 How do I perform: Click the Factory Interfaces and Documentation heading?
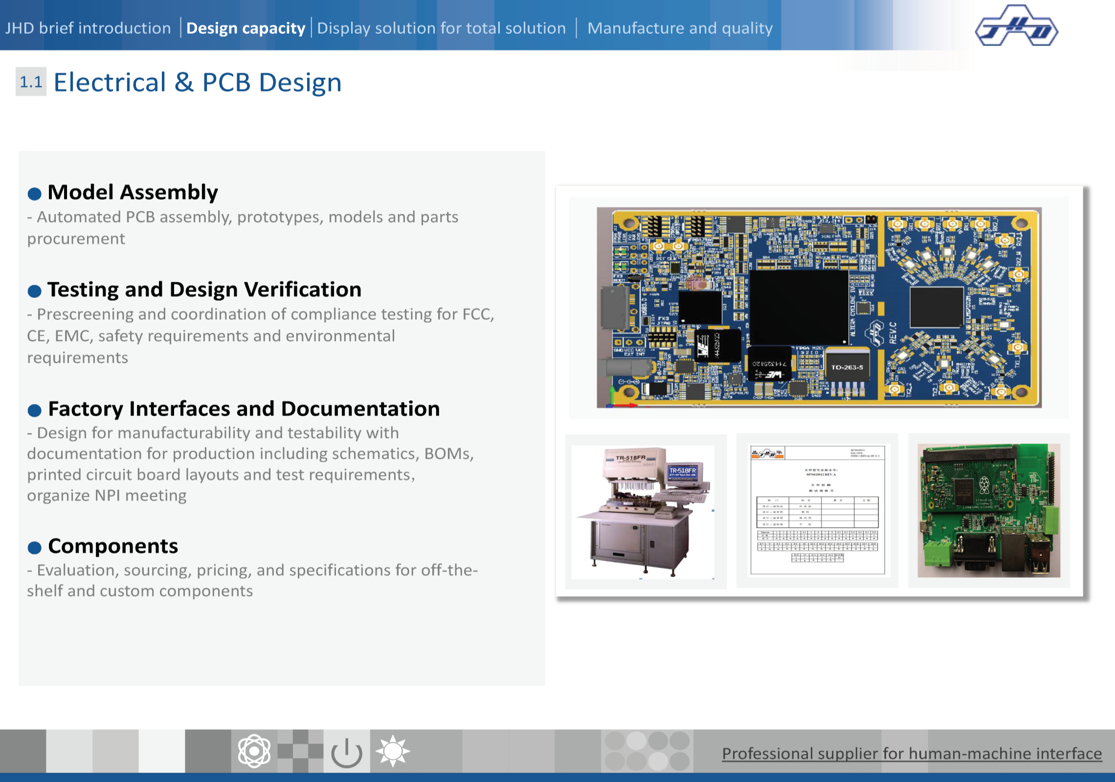point(244,409)
